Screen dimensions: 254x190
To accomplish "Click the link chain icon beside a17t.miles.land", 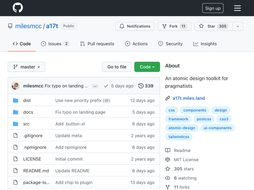I will click(x=167, y=98).
